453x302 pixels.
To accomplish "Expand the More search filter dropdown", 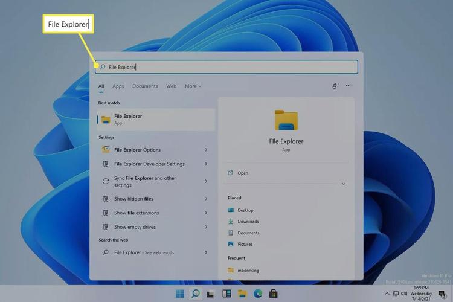I will [193, 86].
